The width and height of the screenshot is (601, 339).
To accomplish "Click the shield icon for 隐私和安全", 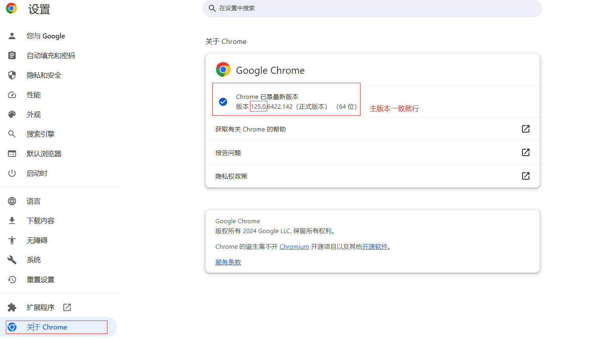I will click(x=12, y=75).
